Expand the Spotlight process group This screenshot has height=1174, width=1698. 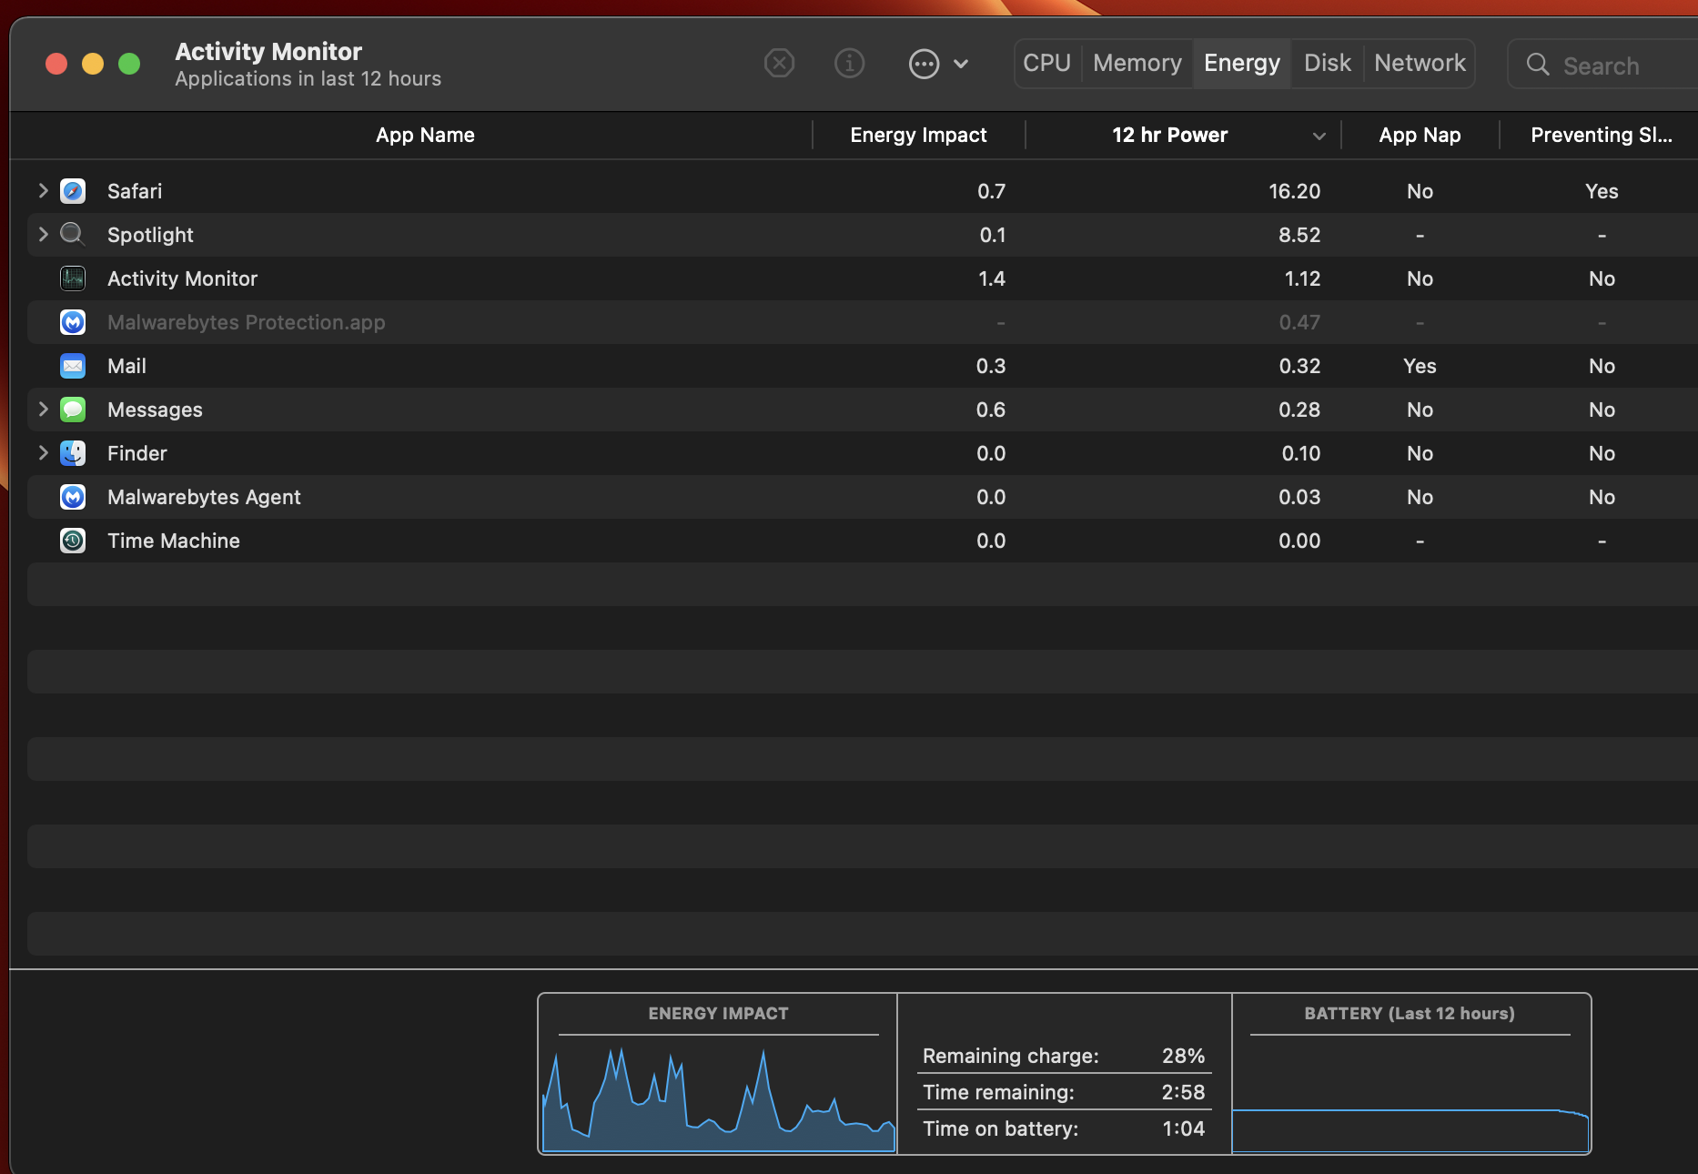(x=43, y=234)
